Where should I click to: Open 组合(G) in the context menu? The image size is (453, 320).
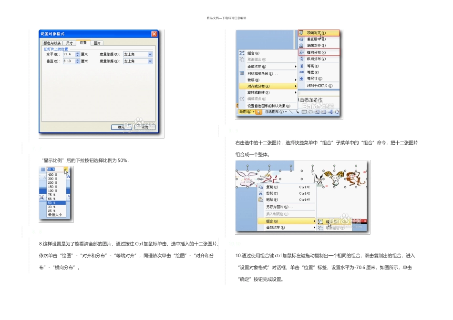point(288,221)
